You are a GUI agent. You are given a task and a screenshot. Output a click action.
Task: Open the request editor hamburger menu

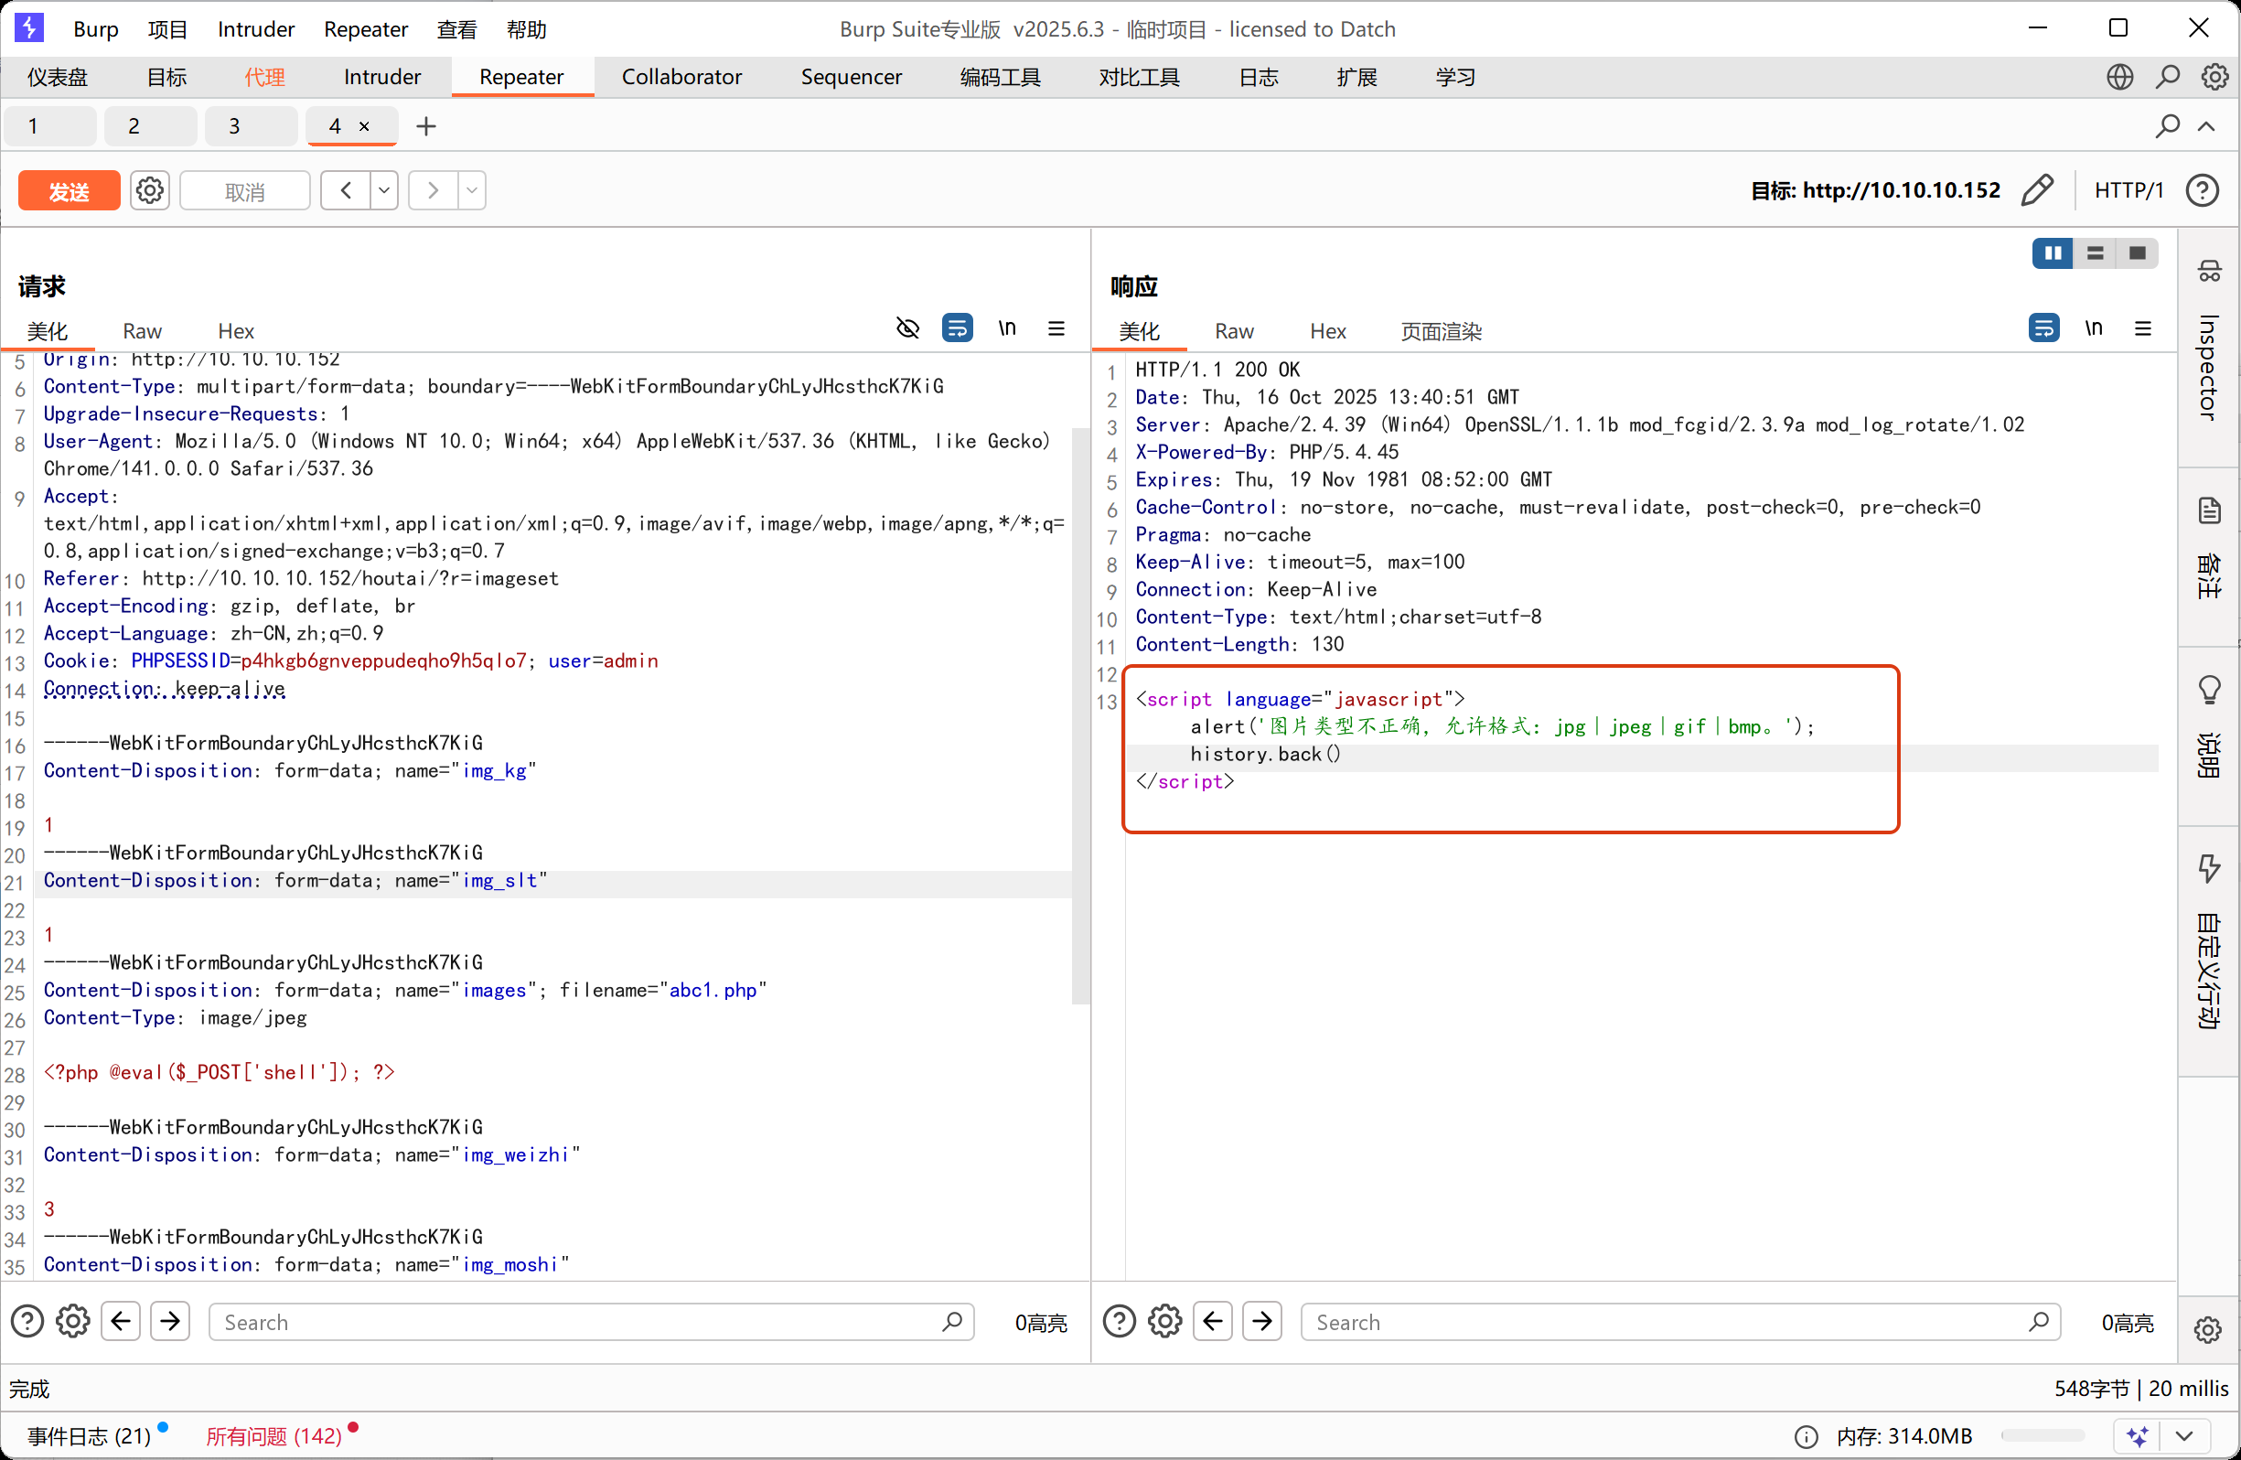[1056, 327]
